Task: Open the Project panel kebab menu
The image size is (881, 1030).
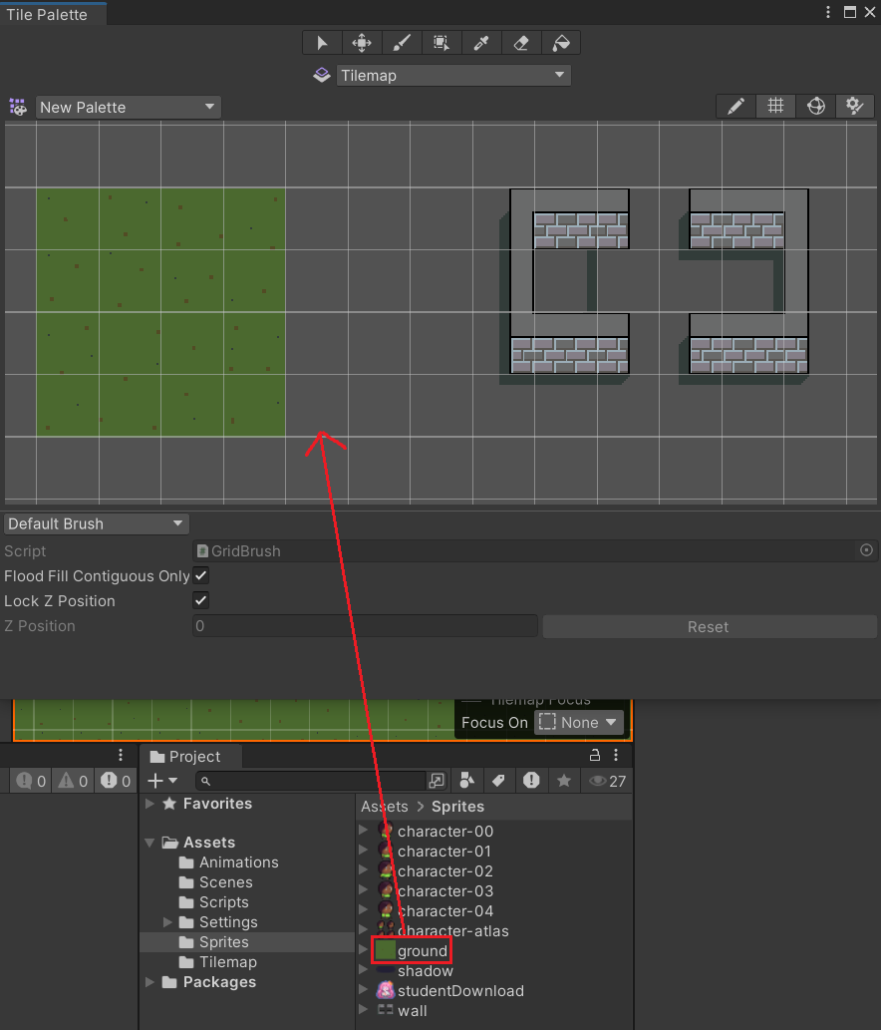Action: pos(616,756)
